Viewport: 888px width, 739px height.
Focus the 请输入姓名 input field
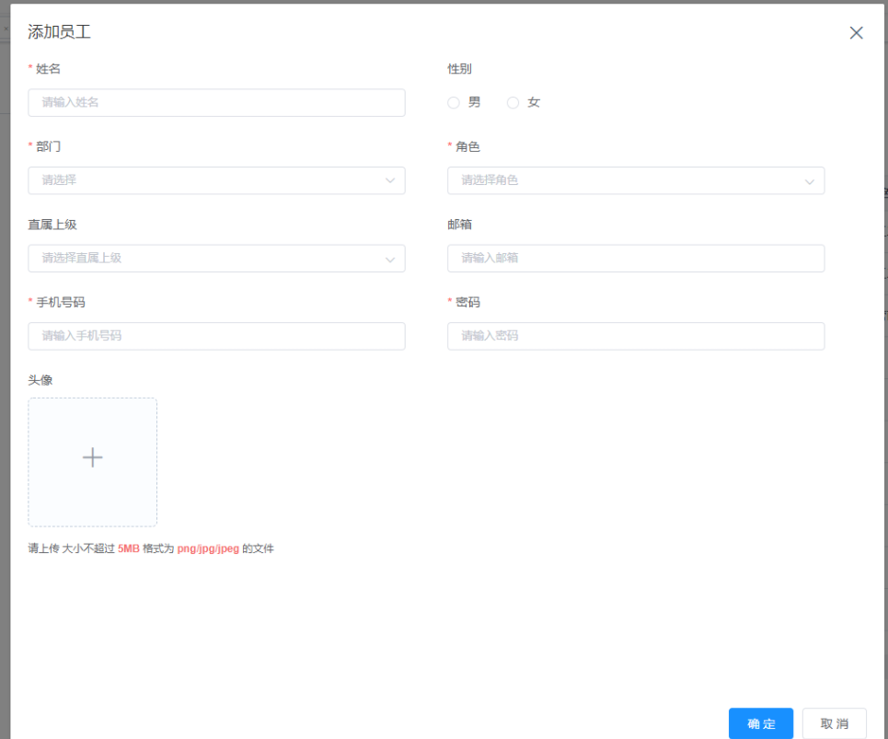[x=216, y=103]
